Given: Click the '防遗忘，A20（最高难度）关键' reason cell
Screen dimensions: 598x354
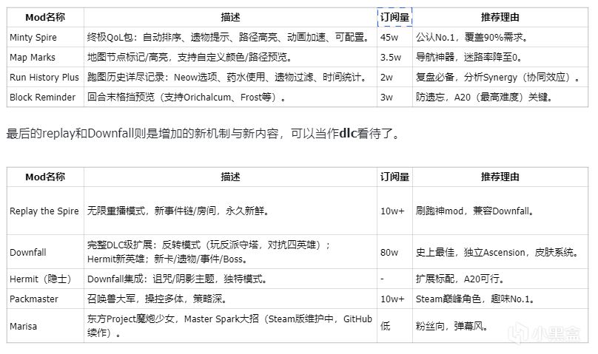Looking at the screenshot, I should [x=500, y=97].
